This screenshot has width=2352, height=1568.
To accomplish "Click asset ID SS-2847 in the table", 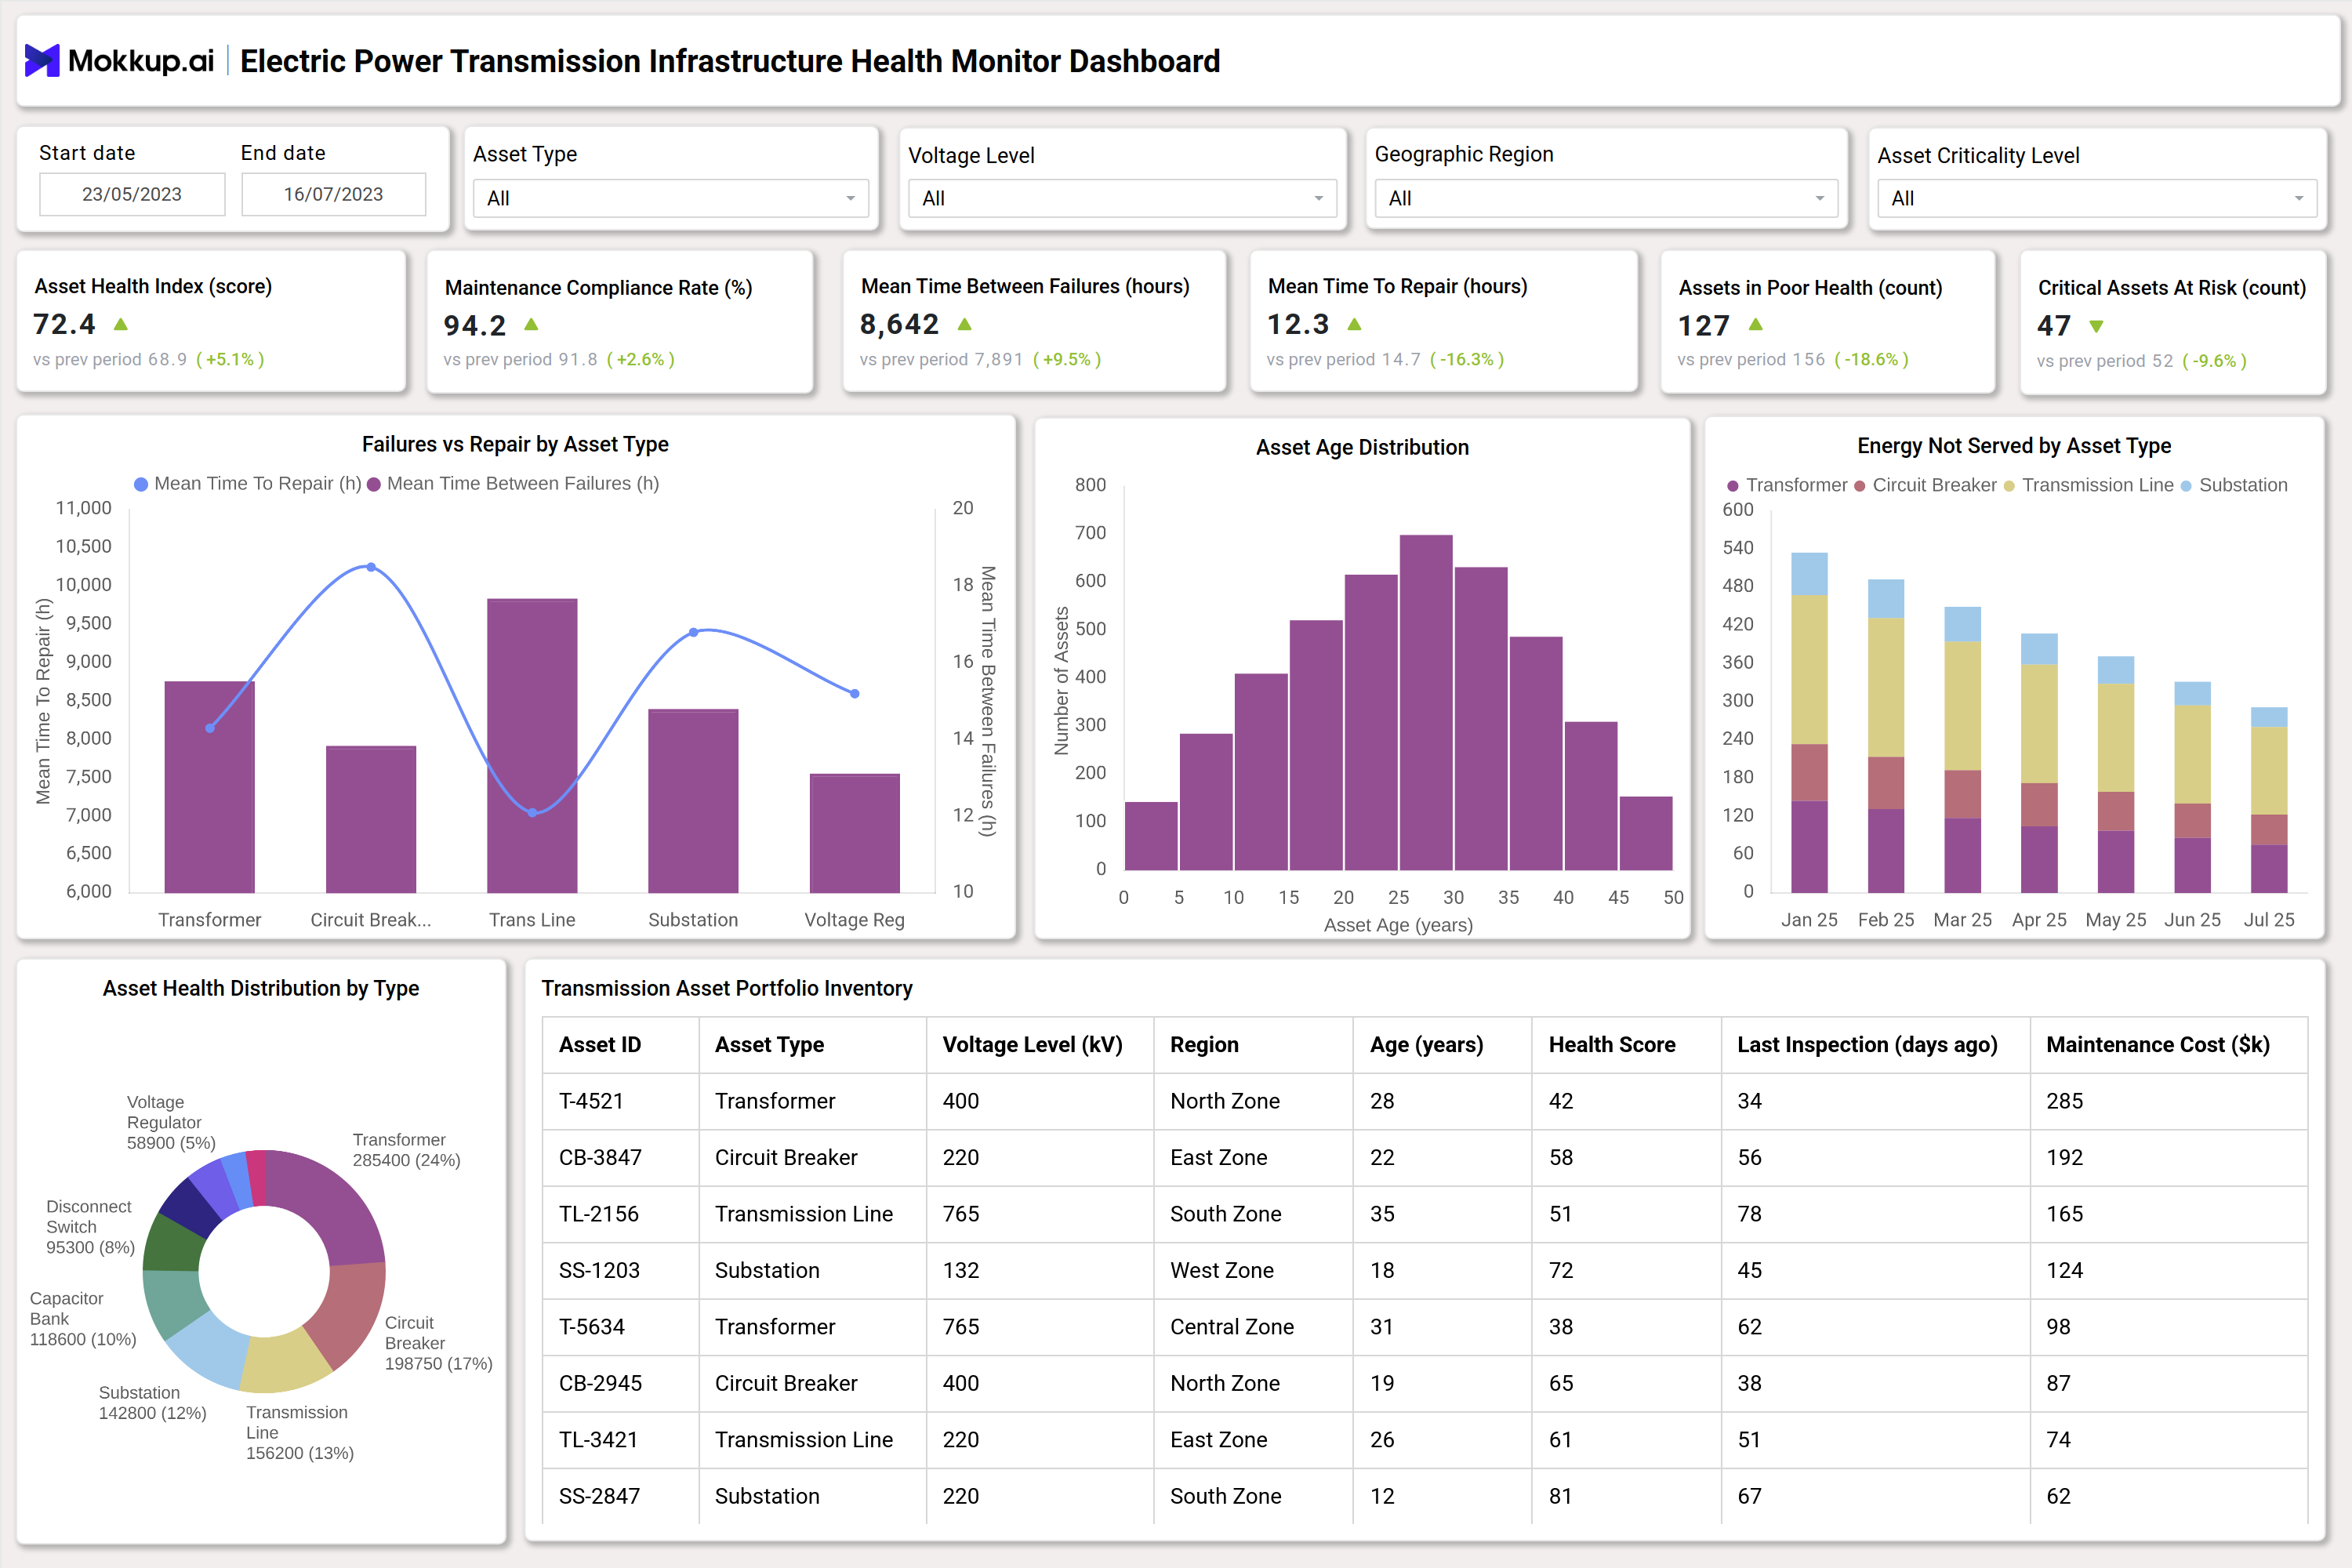I will tap(599, 1497).
